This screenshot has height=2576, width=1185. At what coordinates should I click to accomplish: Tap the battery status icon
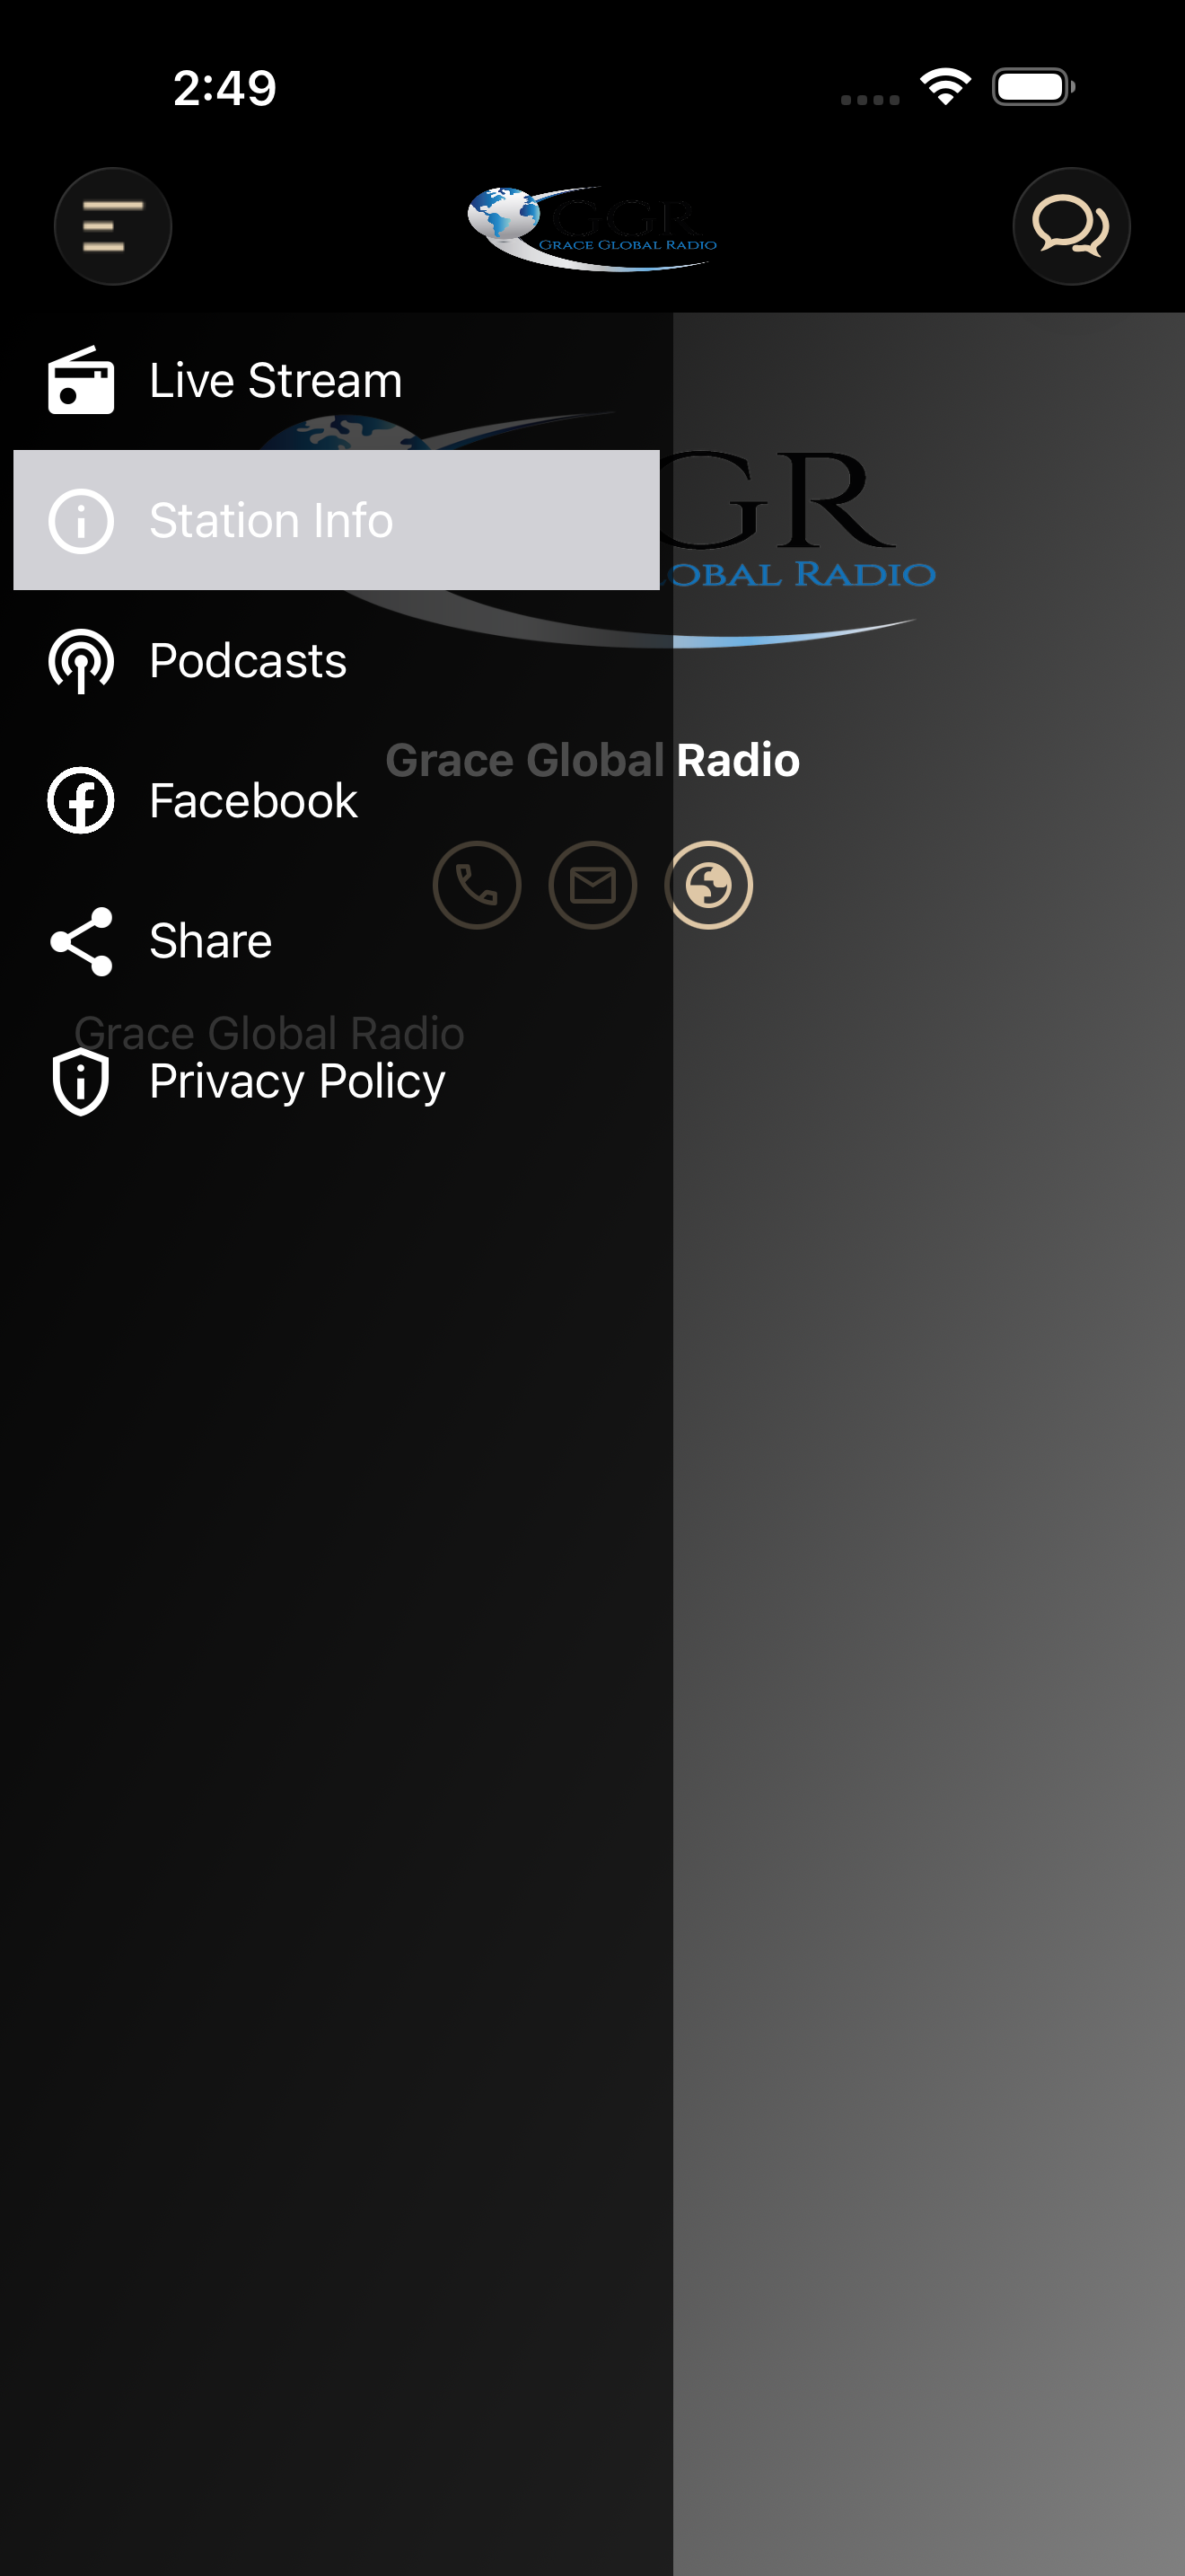pyautogui.click(x=1034, y=87)
